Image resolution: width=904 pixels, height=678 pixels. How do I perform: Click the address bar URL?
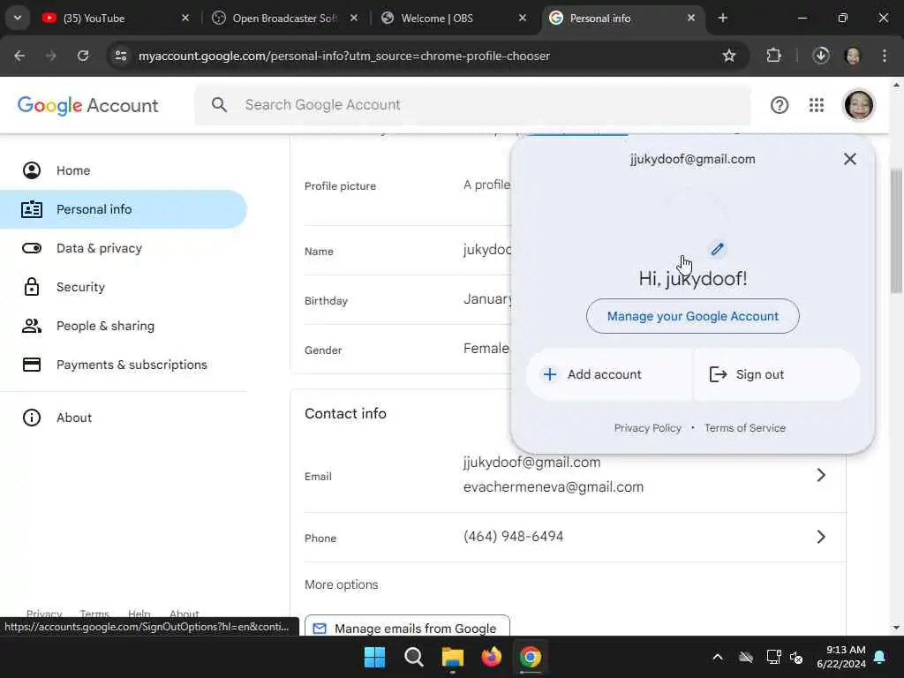tap(344, 56)
